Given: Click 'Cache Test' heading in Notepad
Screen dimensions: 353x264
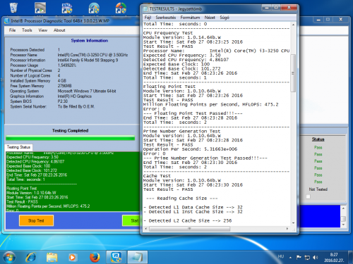Looking at the screenshot, I should pyautogui.click(x=157, y=176).
